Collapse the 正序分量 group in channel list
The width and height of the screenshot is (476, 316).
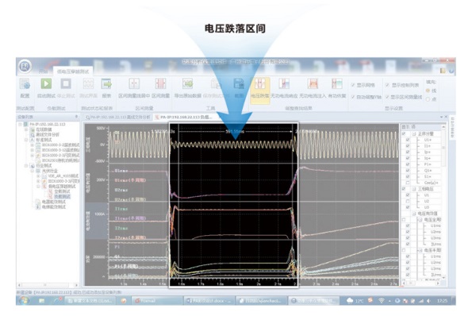click(414, 133)
